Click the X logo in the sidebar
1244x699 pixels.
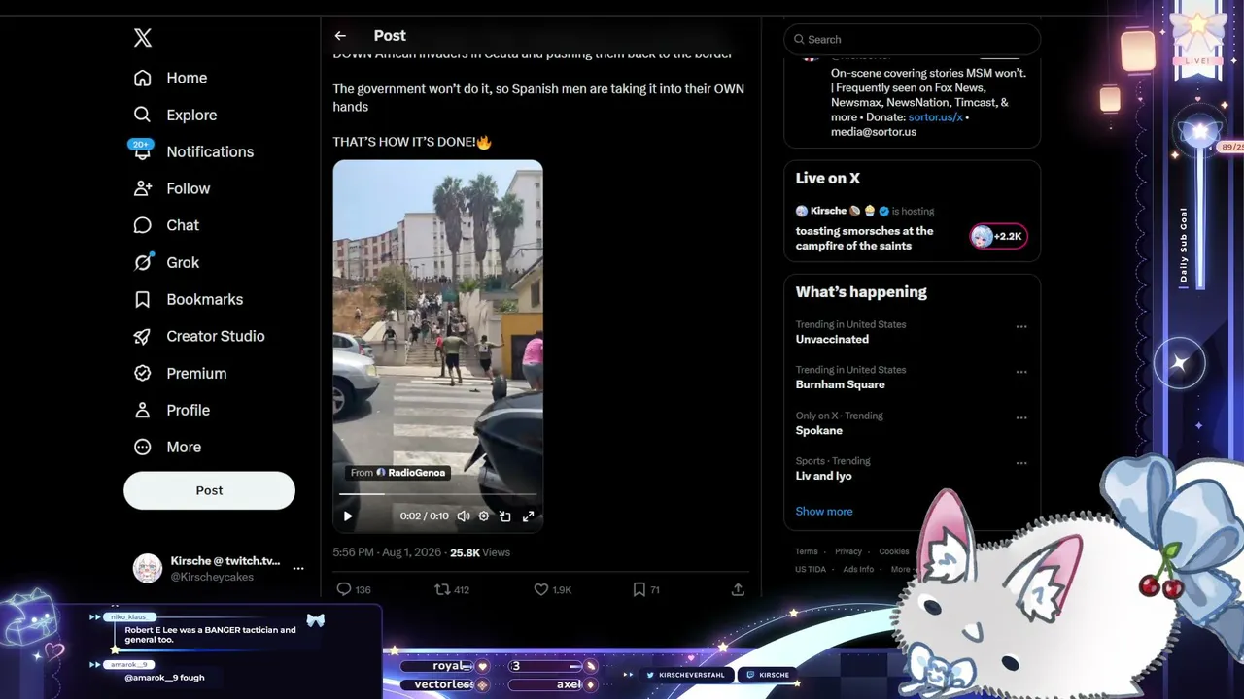click(143, 38)
